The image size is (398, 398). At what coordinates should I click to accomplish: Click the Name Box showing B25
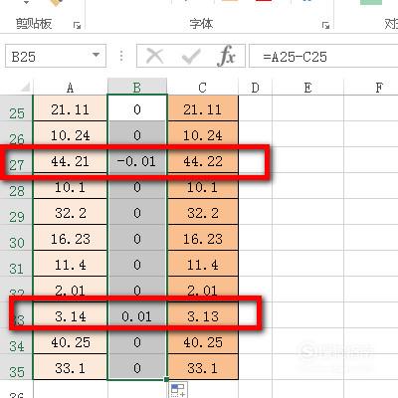(x=56, y=56)
